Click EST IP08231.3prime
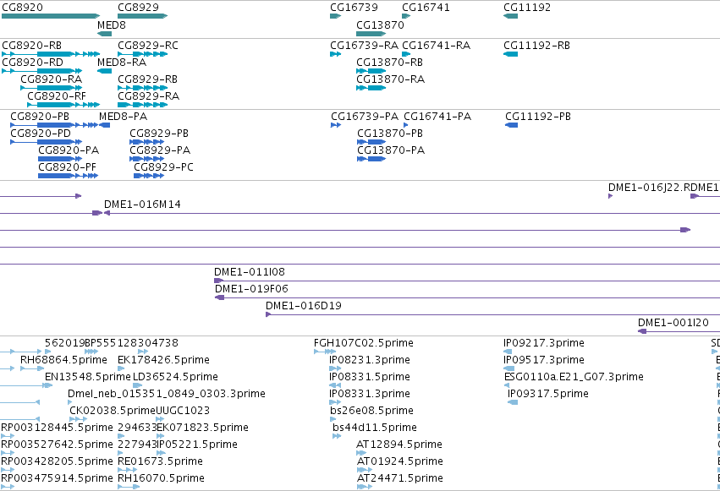 370,360
